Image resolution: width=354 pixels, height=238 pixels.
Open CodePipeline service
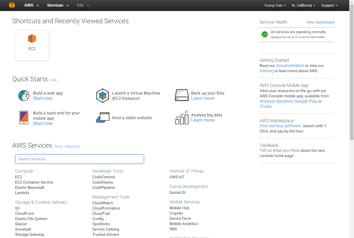pyautogui.click(x=104, y=187)
